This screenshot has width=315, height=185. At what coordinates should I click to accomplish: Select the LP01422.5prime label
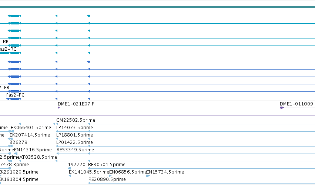tap(74, 142)
